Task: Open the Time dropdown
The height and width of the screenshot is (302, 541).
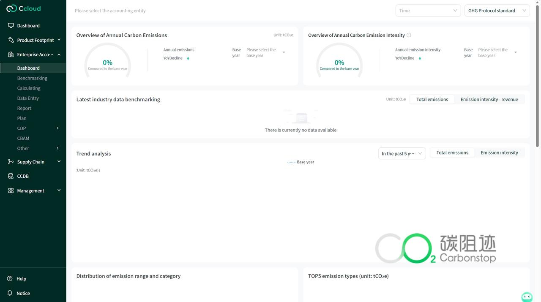Action: tap(428, 11)
